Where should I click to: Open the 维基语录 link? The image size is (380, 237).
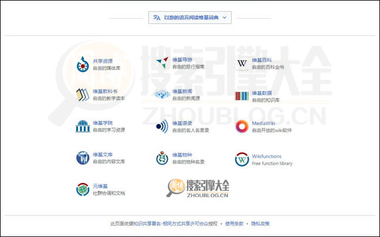(x=182, y=123)
